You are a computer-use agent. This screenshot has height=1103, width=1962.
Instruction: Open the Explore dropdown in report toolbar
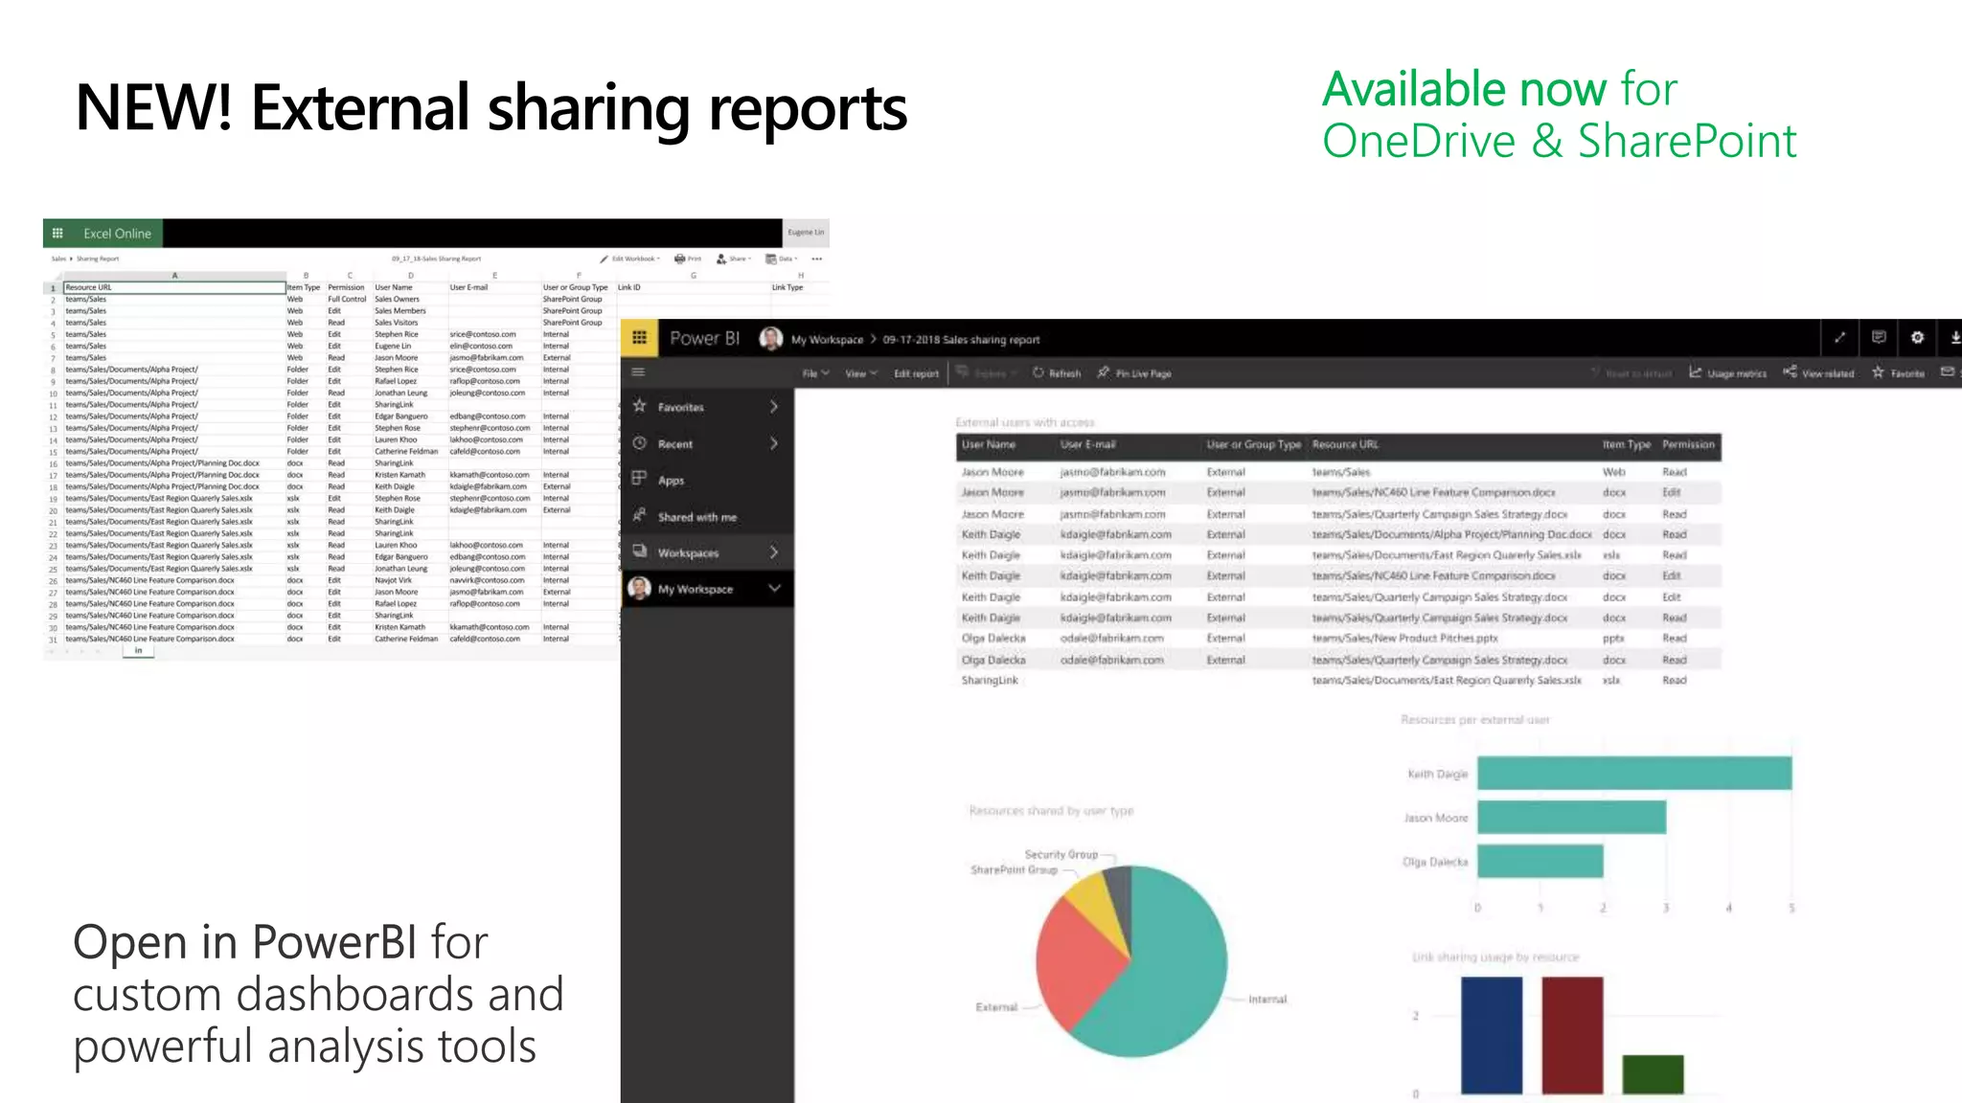985,373
